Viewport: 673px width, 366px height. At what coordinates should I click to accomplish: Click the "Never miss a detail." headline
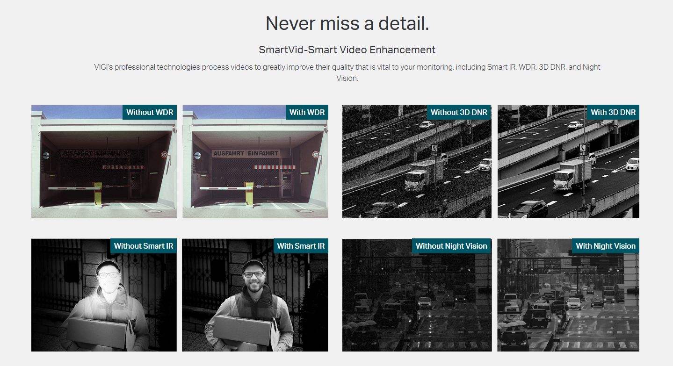[x=347, y=23]
